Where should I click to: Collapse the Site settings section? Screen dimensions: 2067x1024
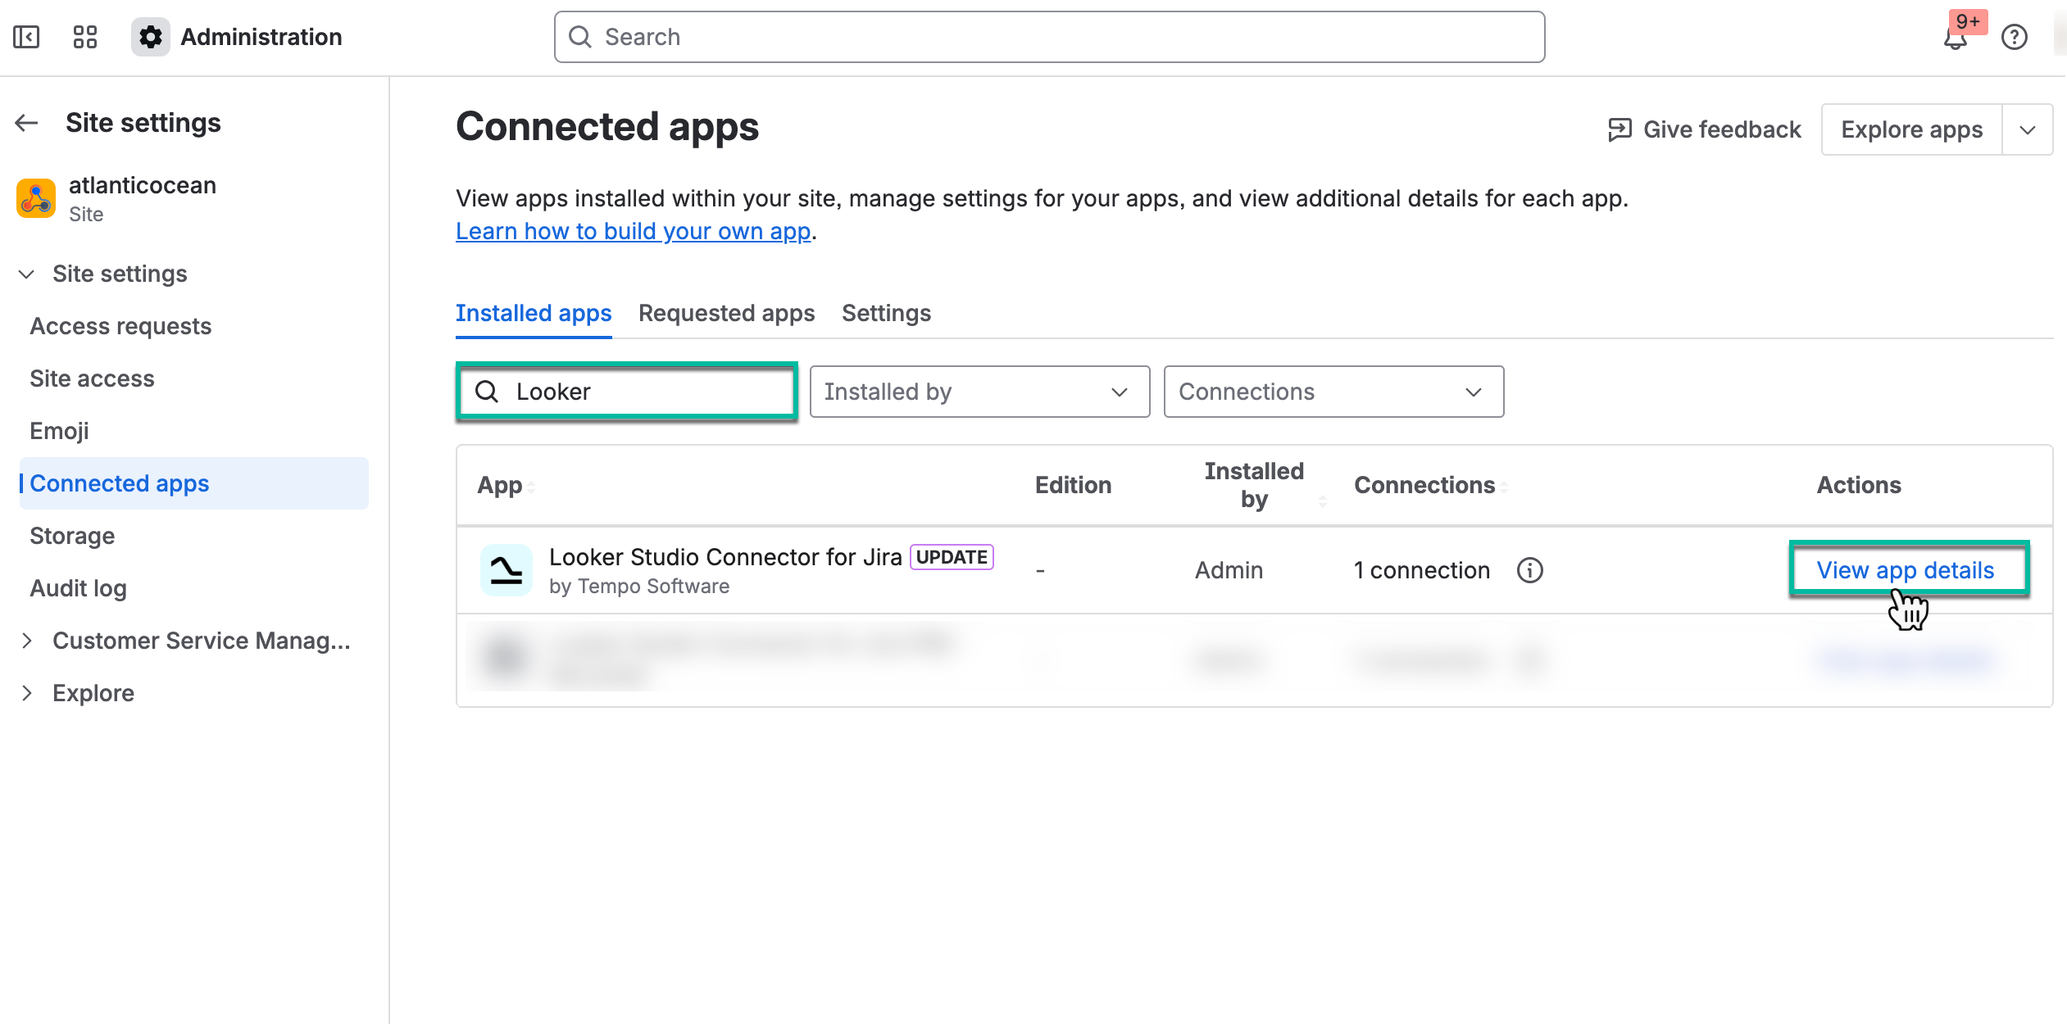click(27, 274)
